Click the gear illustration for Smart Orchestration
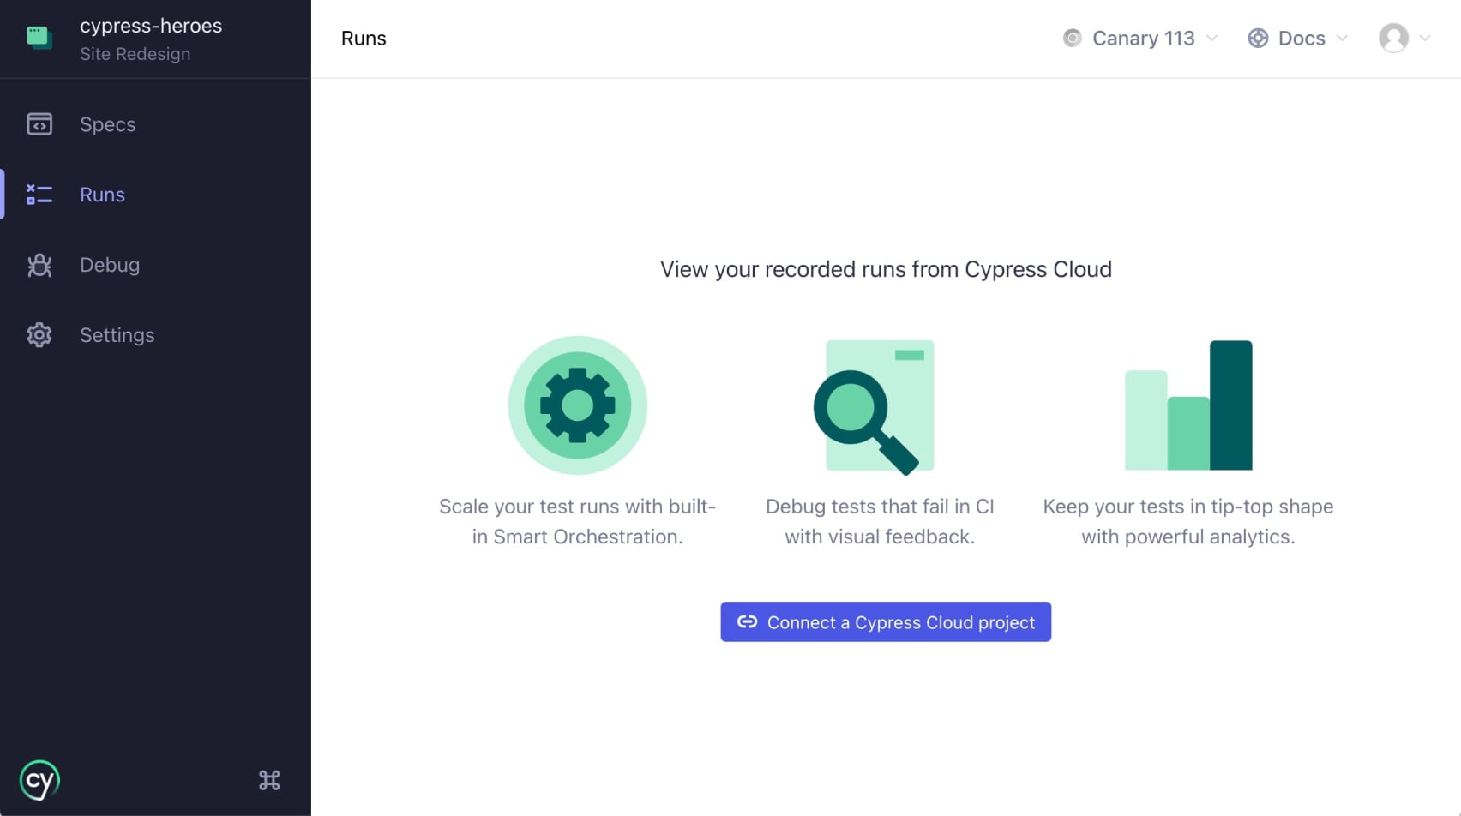The height and width of the screenshot is (816, 1461). click(x=578, y=405)
